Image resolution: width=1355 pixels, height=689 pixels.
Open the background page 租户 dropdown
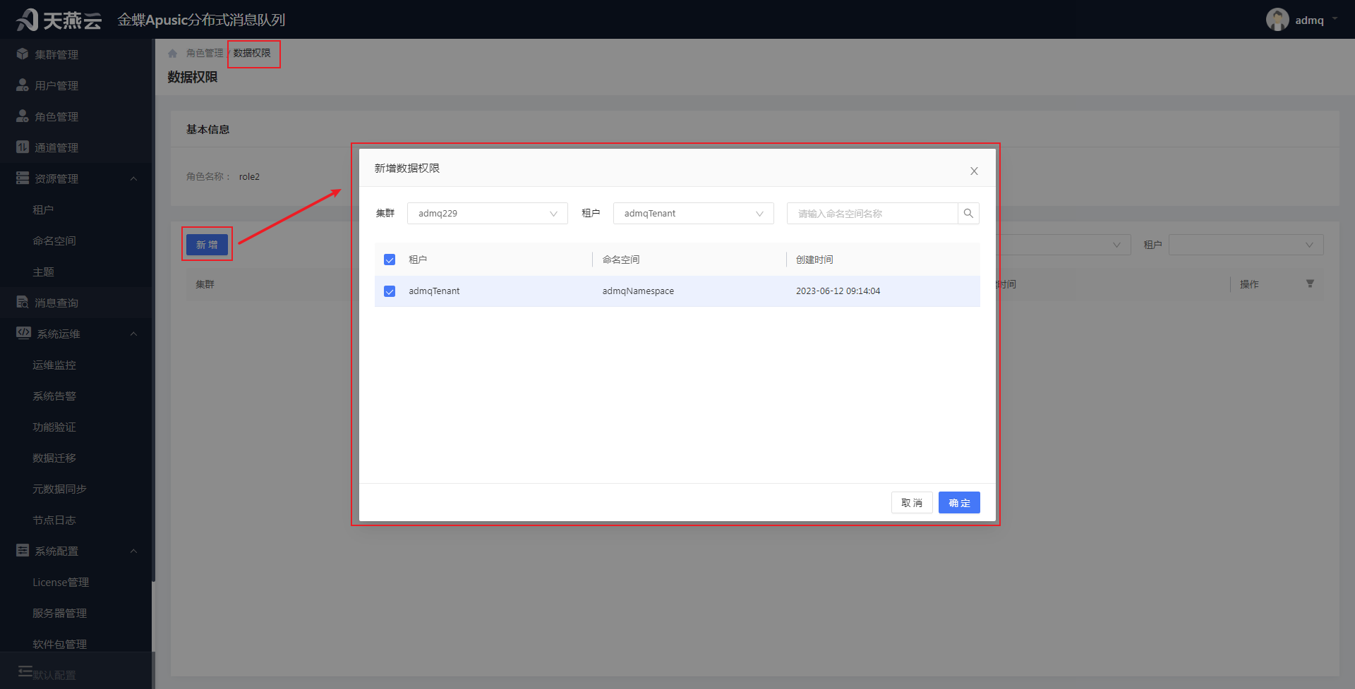[1246, 245]
